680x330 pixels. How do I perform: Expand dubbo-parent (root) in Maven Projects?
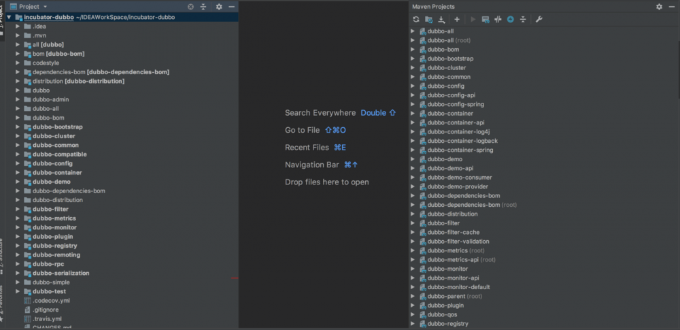pyautogui.click(x=413, y=296)
